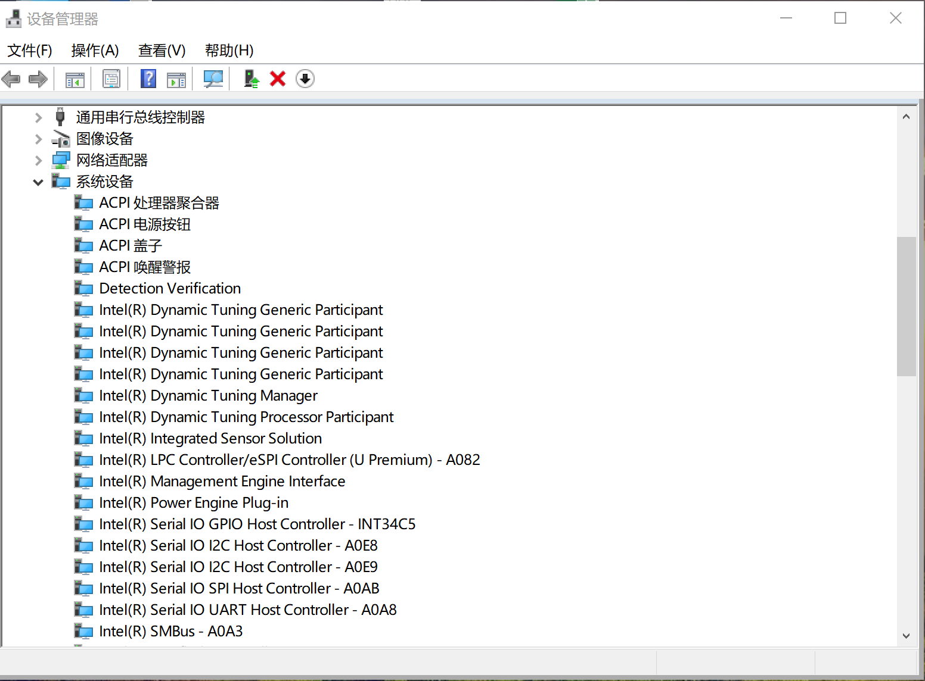Select Detection Verification device
Screen dimensions: 925x681
170,289
